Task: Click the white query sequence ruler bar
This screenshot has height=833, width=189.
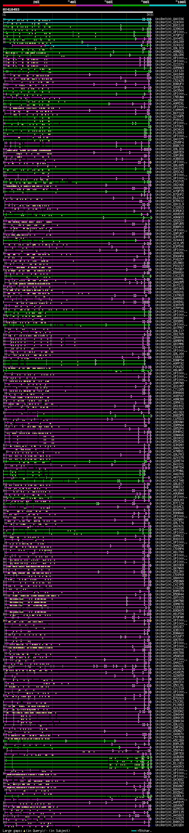Action: coord(78,12)
